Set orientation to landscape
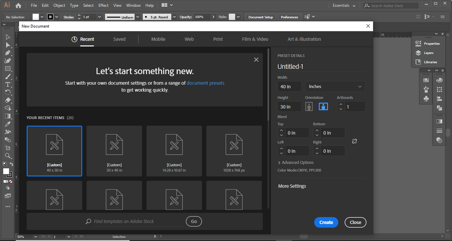The width and height of the screenshot is (452, 241). 323,106
